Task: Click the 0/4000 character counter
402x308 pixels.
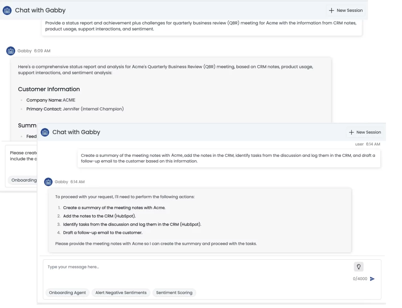Action: tap(360, 279)
